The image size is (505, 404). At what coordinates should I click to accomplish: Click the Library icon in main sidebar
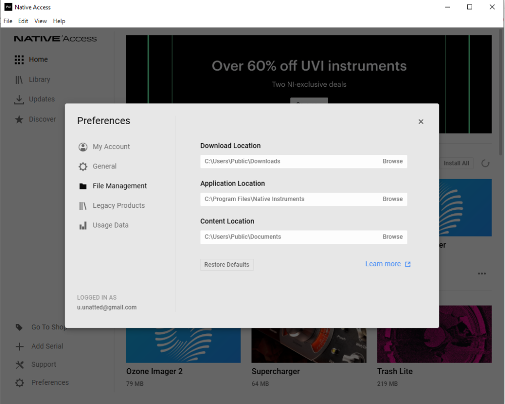[19, 80]
